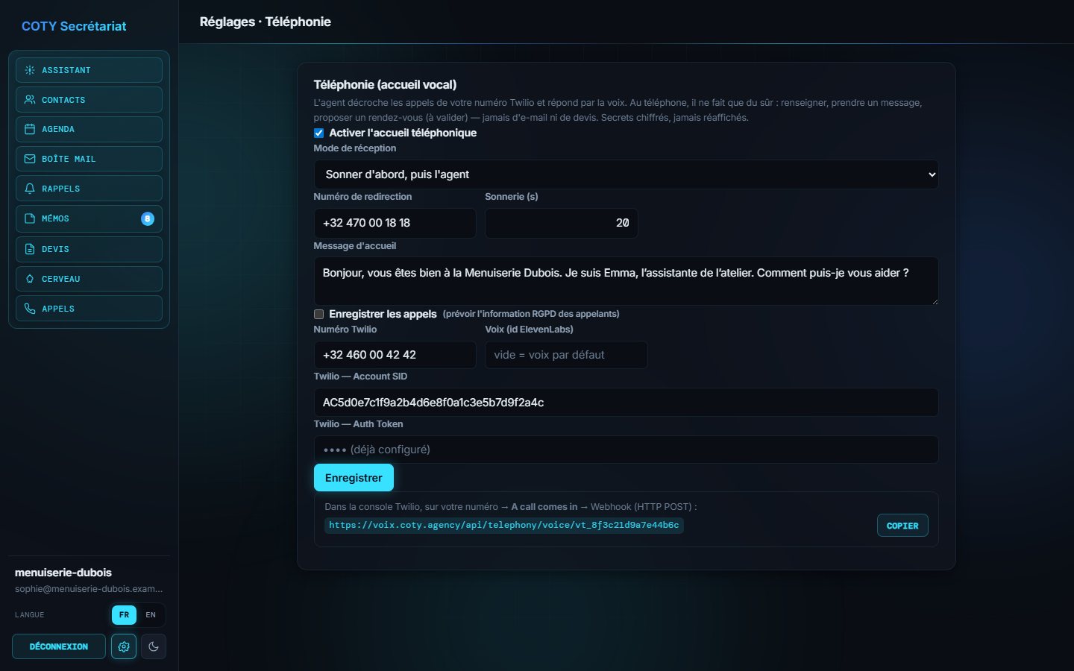Viewport: 1074px width, 671px height.
Task: Copy the webhook URL with Copier
Action: tap(902, 526)
